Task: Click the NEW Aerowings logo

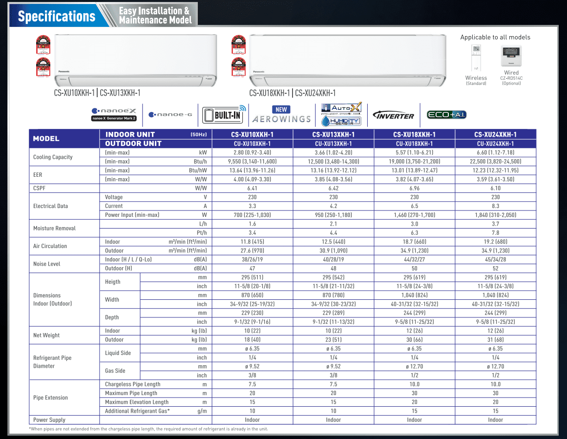Action: coord(281,115)
